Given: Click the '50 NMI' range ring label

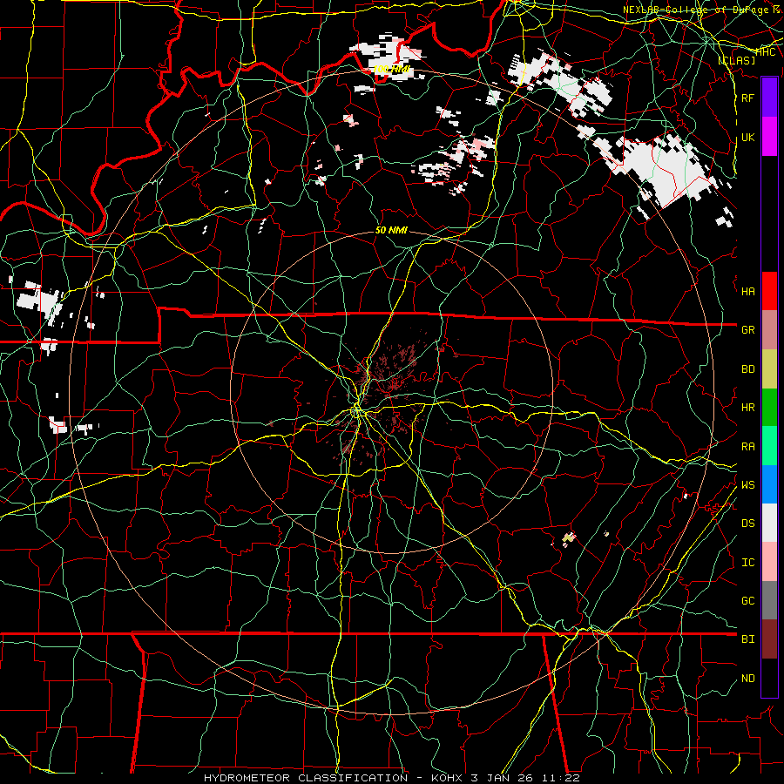Looking at the screenshot, I should point(391,230).
